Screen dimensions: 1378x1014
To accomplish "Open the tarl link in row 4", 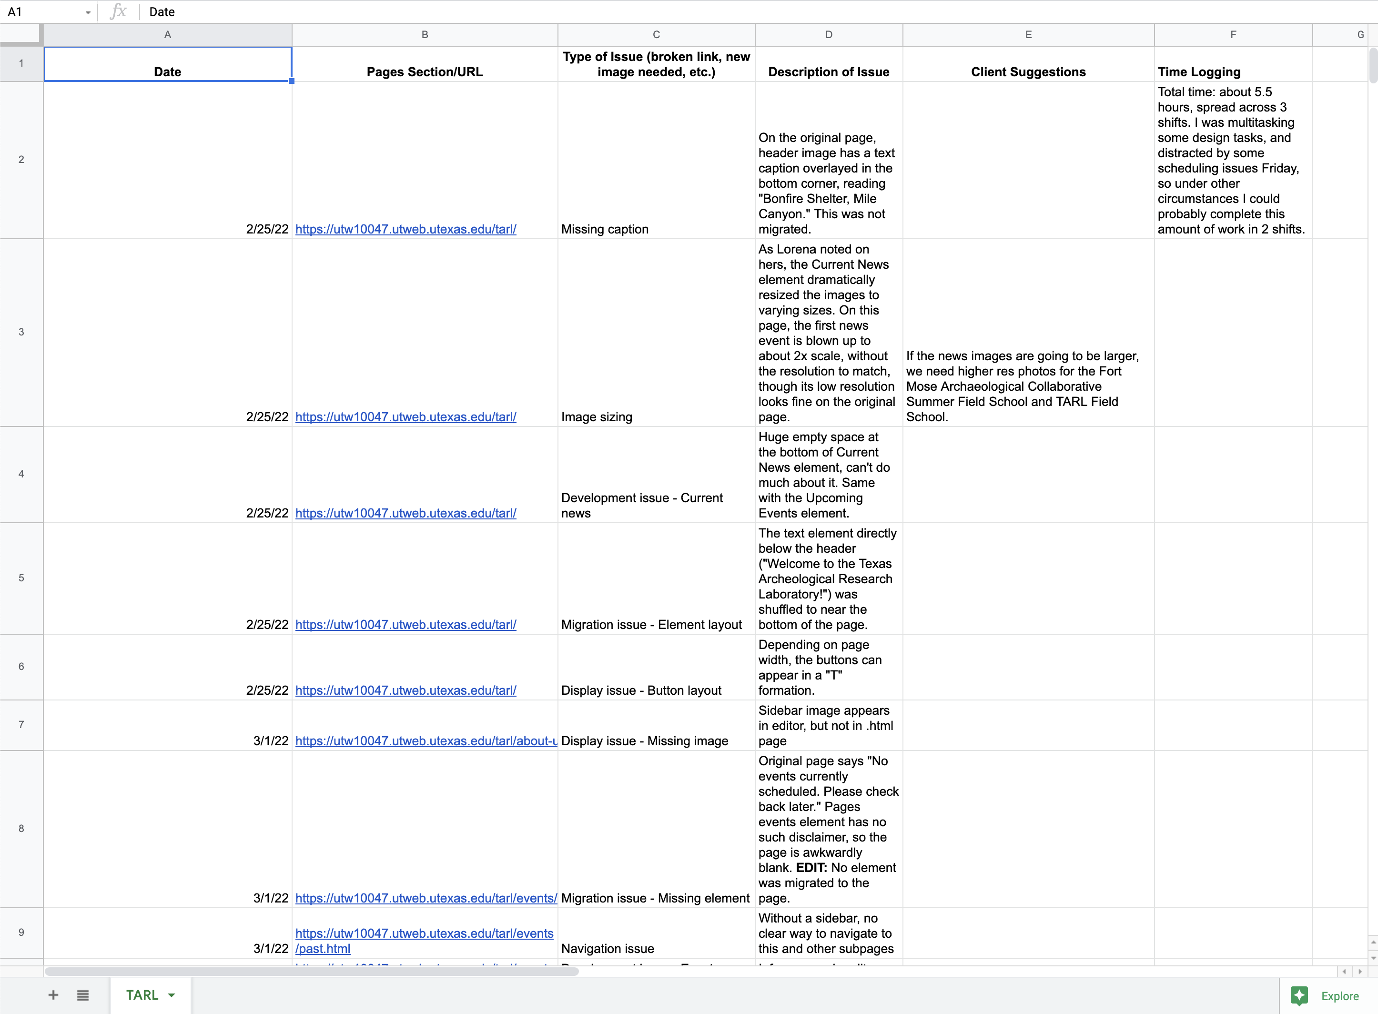I will 405,513.
